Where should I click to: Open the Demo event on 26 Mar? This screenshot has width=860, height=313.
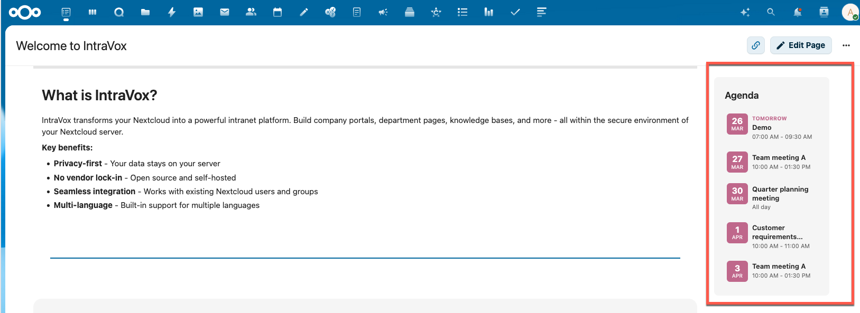tap(771, 127)
